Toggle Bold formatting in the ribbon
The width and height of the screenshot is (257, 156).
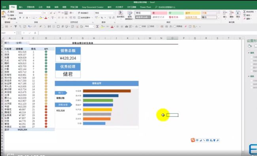point(20,17)
